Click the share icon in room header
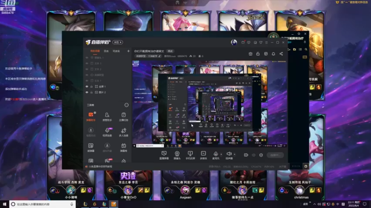 pos(281,54)
